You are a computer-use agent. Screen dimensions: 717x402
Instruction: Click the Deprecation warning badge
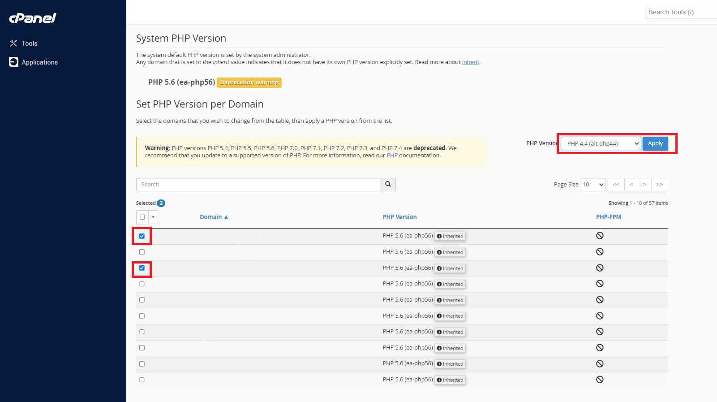tap(249, 82)
